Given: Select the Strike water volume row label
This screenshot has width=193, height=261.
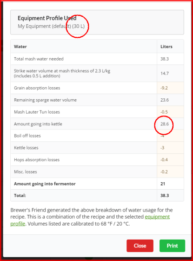Looking at the screenshot, I should 62,74.
